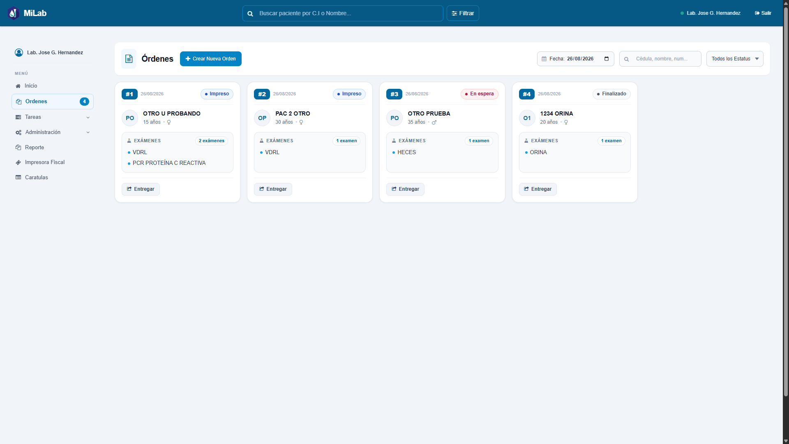
Task: Click the Tareas icon in sidebar
Action: tap(18, 117)
